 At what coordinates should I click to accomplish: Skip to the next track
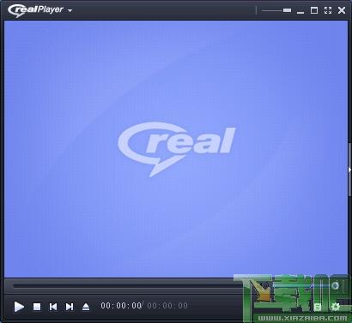coord(70,307)
